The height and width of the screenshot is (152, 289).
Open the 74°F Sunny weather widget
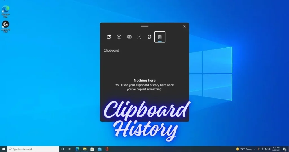pyautogui.click(x=244, y=149)
